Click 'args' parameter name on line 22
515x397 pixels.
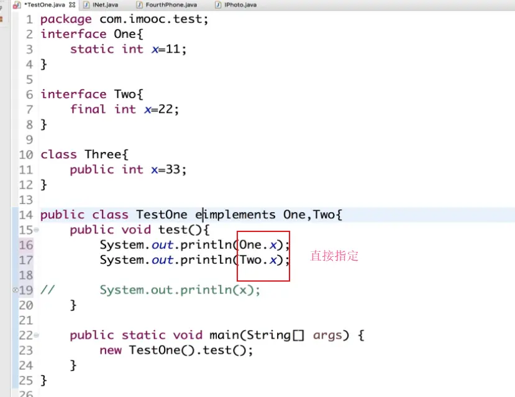327,336
